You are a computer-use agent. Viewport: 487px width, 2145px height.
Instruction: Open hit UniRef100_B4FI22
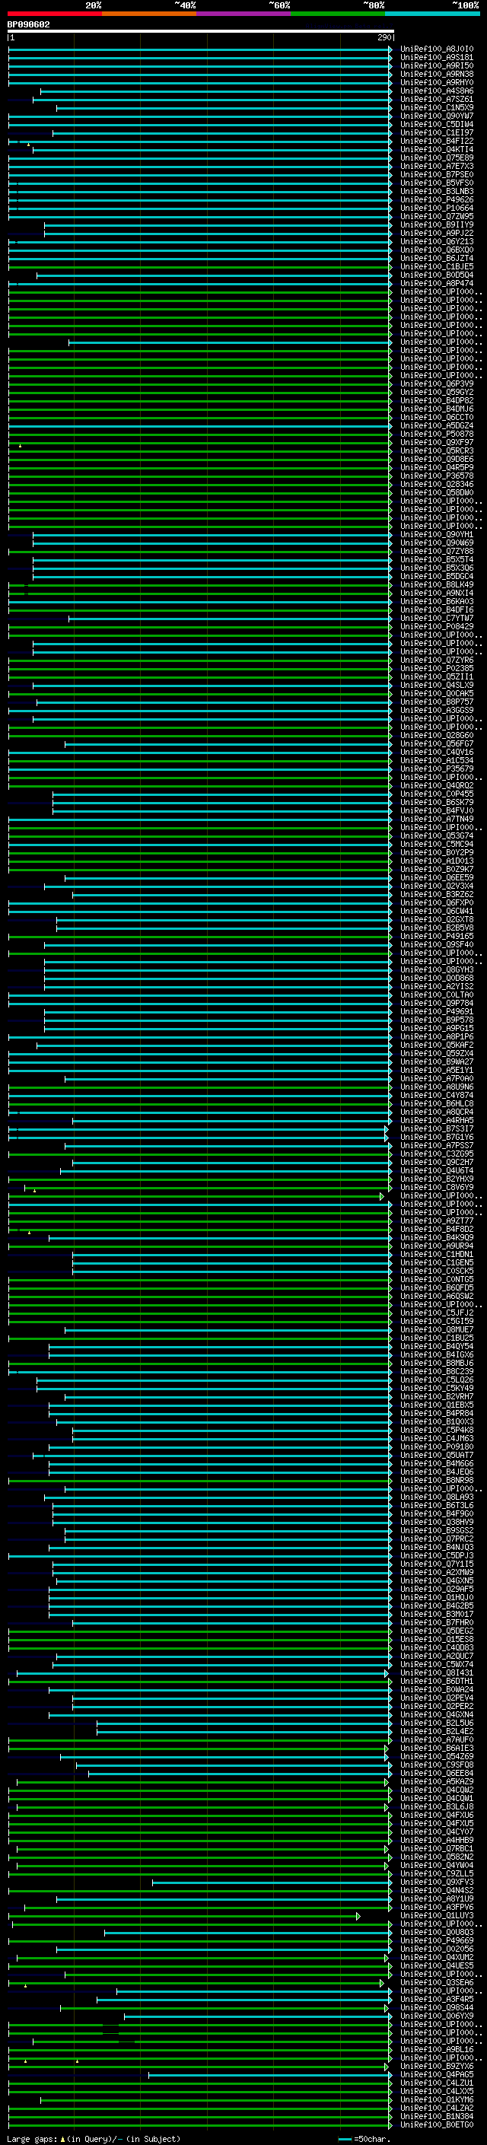click(x=437, y=141)
